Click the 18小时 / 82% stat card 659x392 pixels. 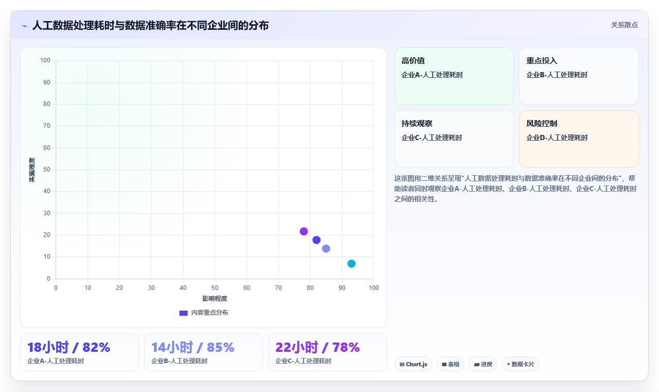79,352
